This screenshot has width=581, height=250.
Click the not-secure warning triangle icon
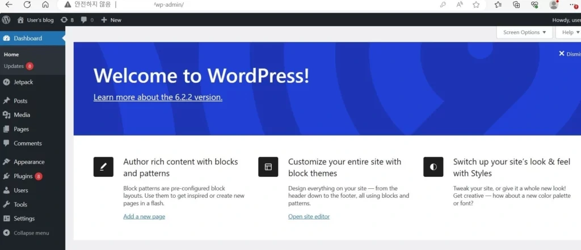68,5
